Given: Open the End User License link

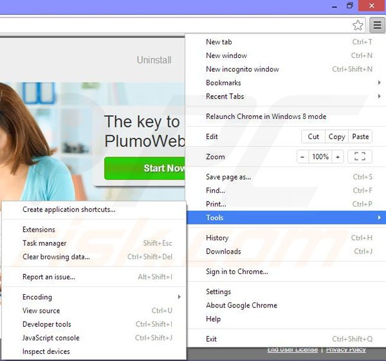Looking at the screenshot, I should pyautogui.click(x=293, y=349).
